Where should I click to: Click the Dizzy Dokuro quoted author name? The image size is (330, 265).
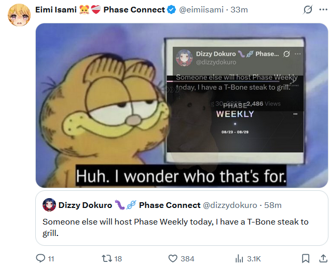tap(85, 205)
